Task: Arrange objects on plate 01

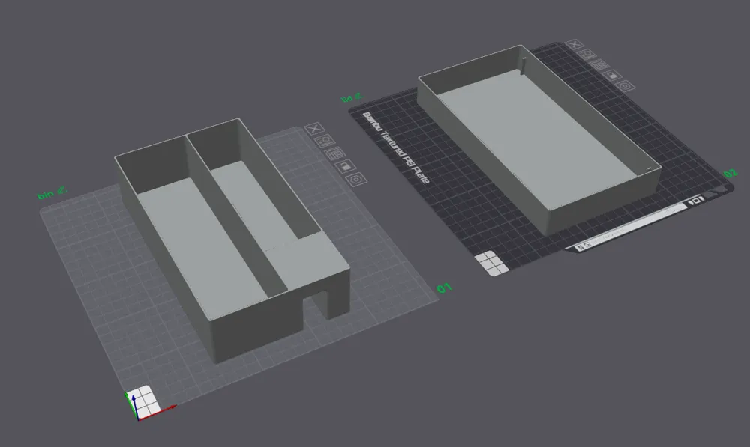Action: tap(334, 153)
